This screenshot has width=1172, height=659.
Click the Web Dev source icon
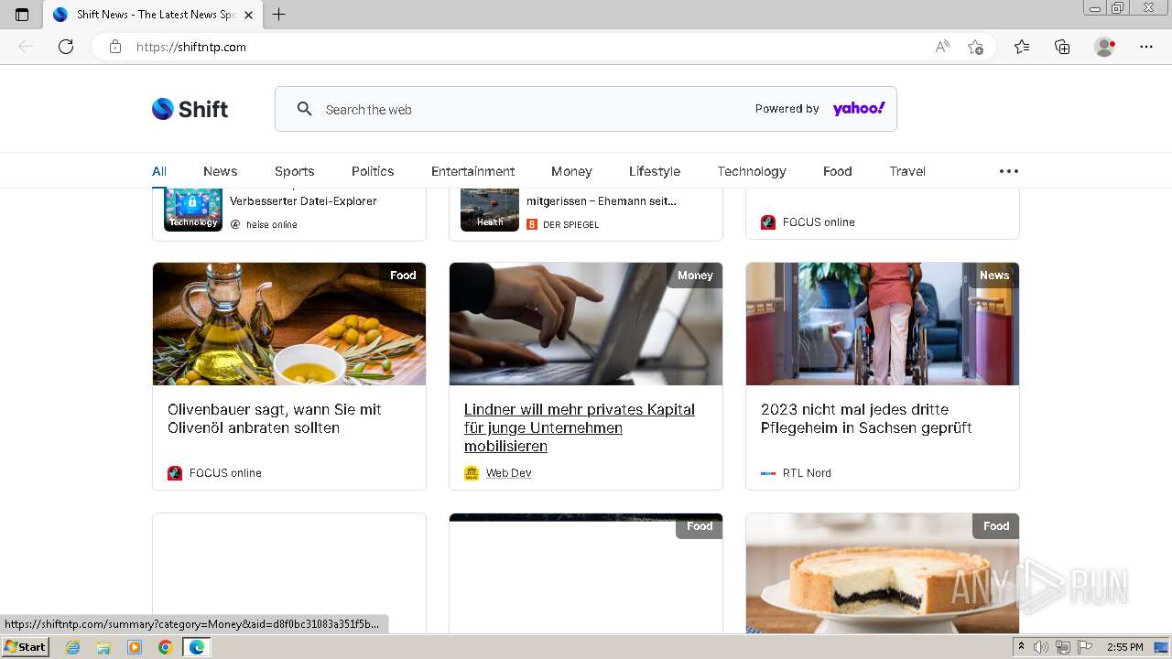(472, 473)
